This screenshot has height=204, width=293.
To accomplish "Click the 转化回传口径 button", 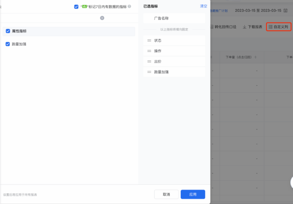I will pyautogui.click(x=223, y=27).
